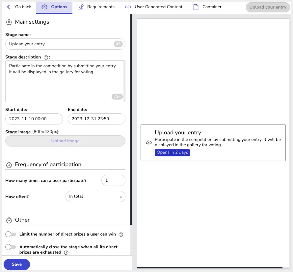The width and height of the screenshot is (293, 272).
Task: Click the vertical scrollbar of settings panel
Action: pyautogui.click(x=131, y=118)
